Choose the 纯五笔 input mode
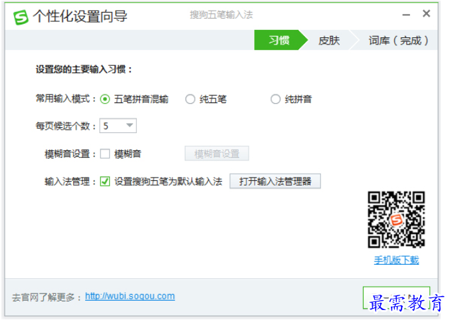The image size is (450, 324). pyautogui.click(x=190, y=99)
